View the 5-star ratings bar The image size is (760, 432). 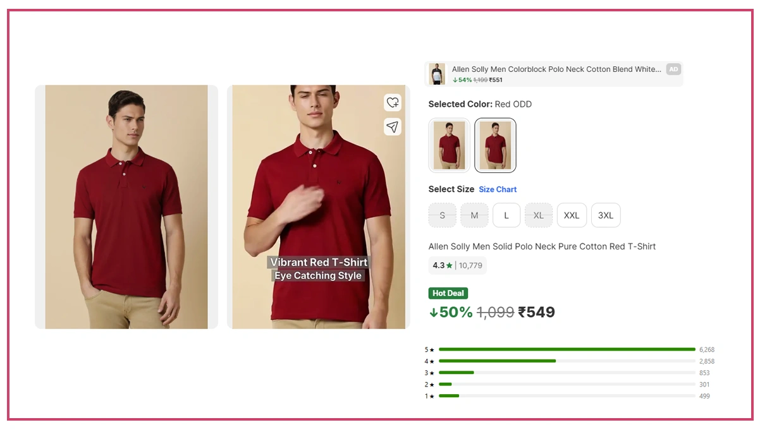click(567, 349)
